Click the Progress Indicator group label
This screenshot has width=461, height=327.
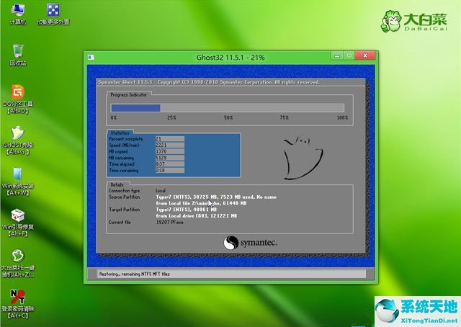pyautogui.click(x=128, y=94)
